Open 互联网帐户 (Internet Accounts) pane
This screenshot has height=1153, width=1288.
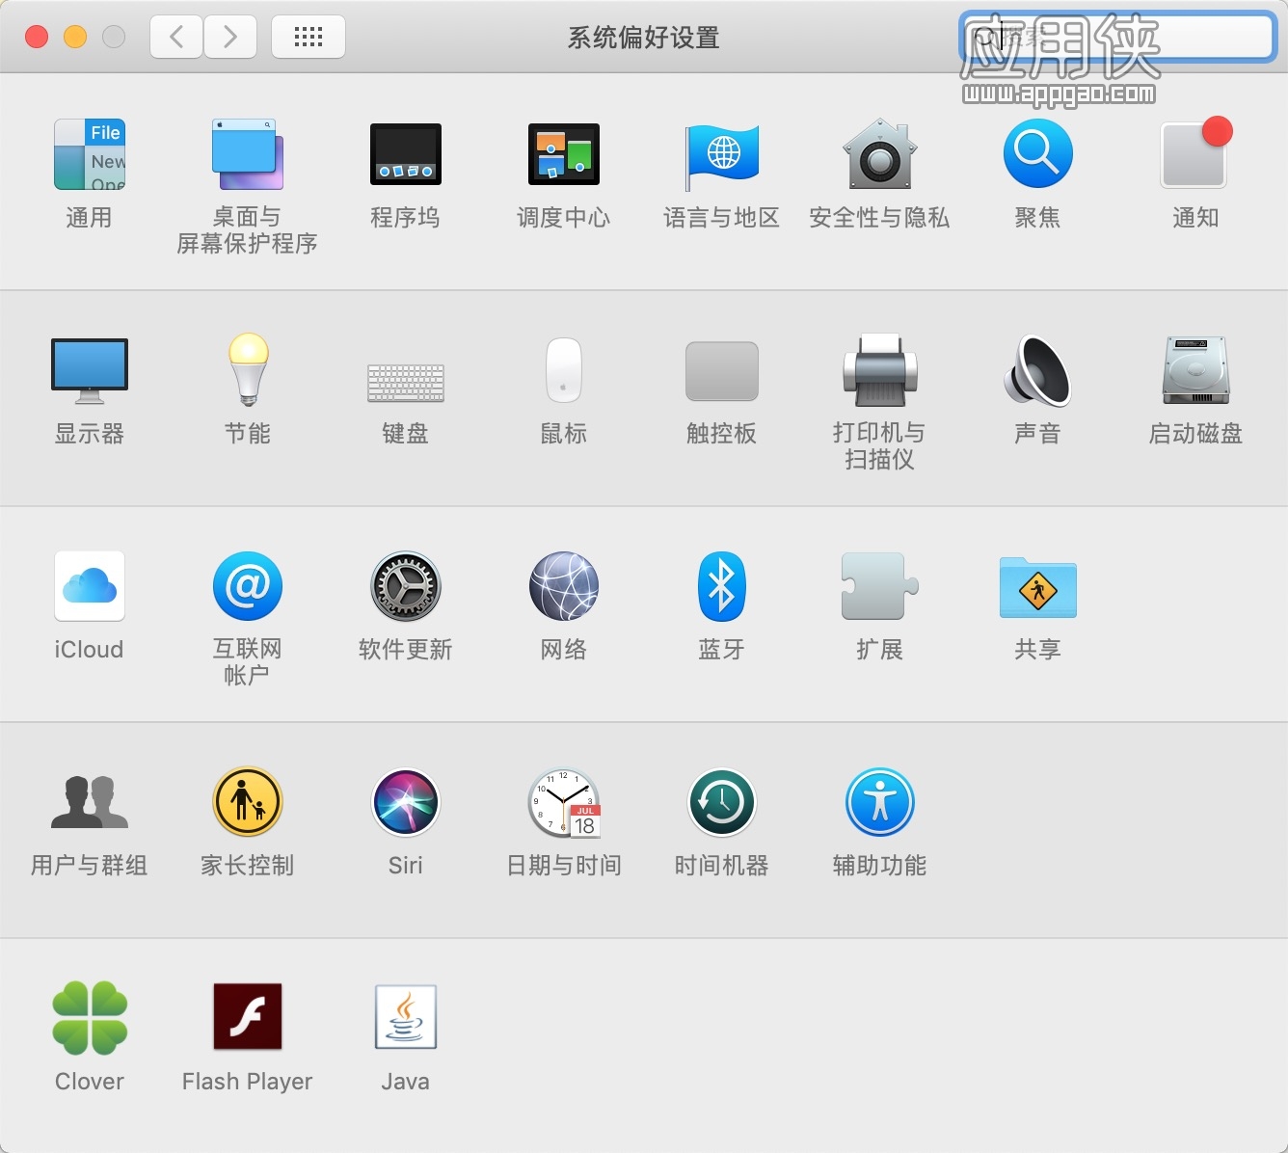248,586
